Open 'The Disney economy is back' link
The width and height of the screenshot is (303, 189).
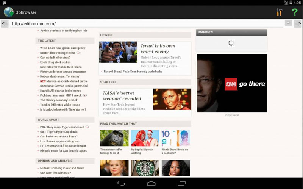59,100
